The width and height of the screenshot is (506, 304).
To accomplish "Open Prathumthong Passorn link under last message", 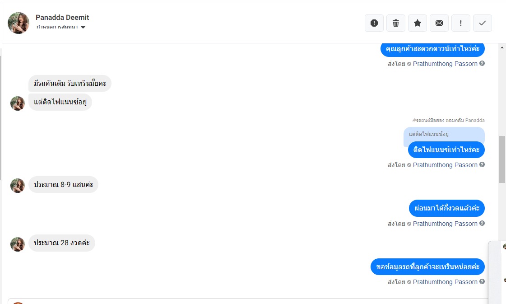I will click(445, 282).
